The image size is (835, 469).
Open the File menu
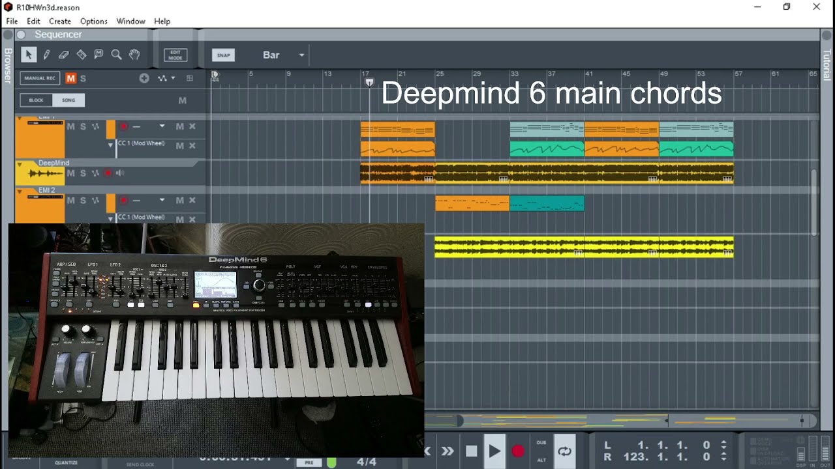click(x=12, y=21)
